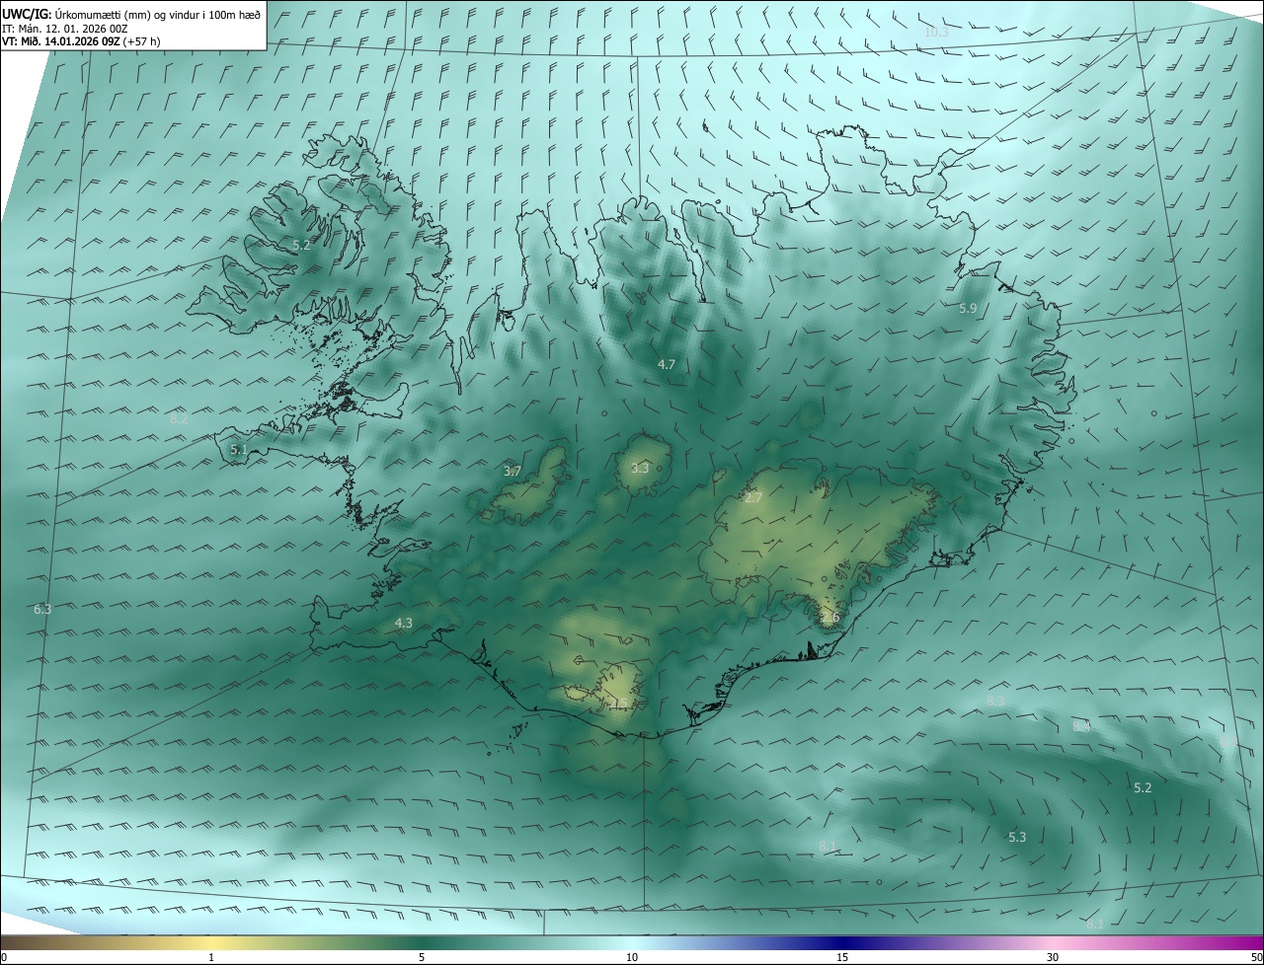Click the 10.3 value on the map
The height and width of the screenshot is (965, 1264).
936,33
